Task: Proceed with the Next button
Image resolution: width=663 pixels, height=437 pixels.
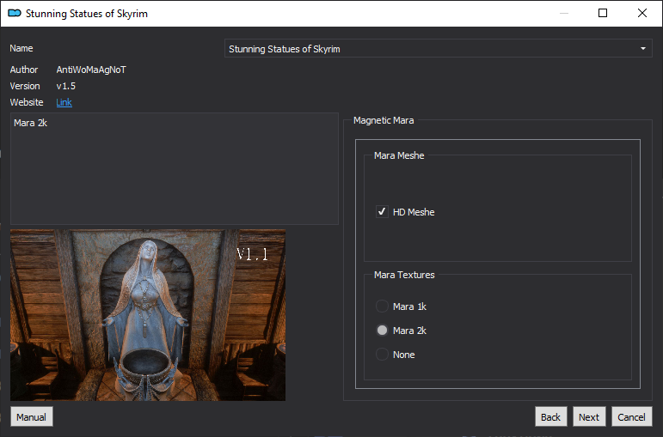Action: pos(589,416)
